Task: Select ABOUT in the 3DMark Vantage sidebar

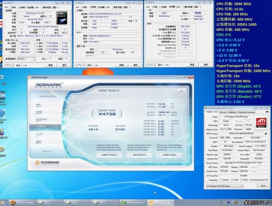Action: tap(39, 141)
